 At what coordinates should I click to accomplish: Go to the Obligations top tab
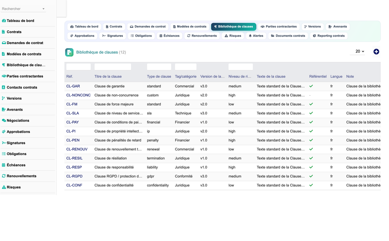click(141, 36)
